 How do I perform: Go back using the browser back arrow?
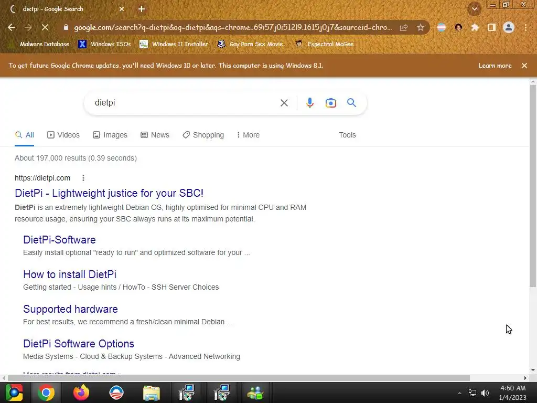(12, 28)
